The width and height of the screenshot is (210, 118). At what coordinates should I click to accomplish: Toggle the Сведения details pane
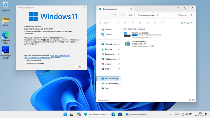click(186, 23)
